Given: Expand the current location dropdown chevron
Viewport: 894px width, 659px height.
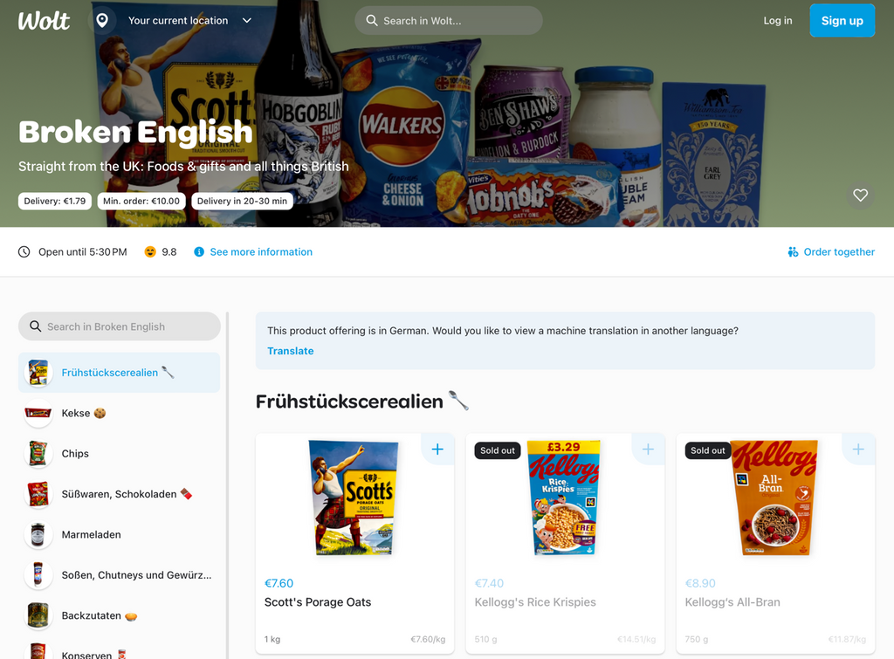Looking at the screenshot, I should coord(247,21).
